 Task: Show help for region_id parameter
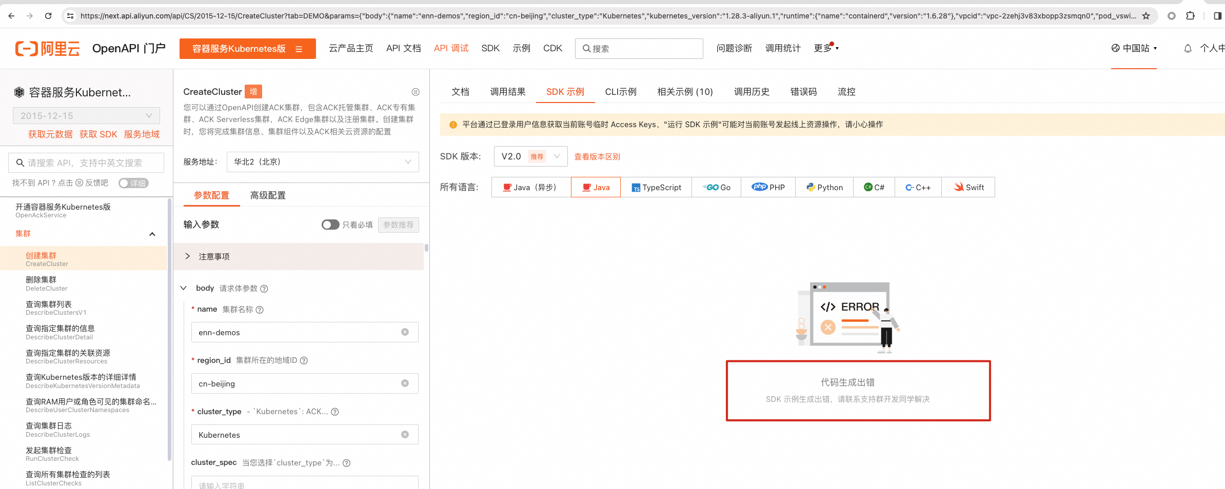304,360
